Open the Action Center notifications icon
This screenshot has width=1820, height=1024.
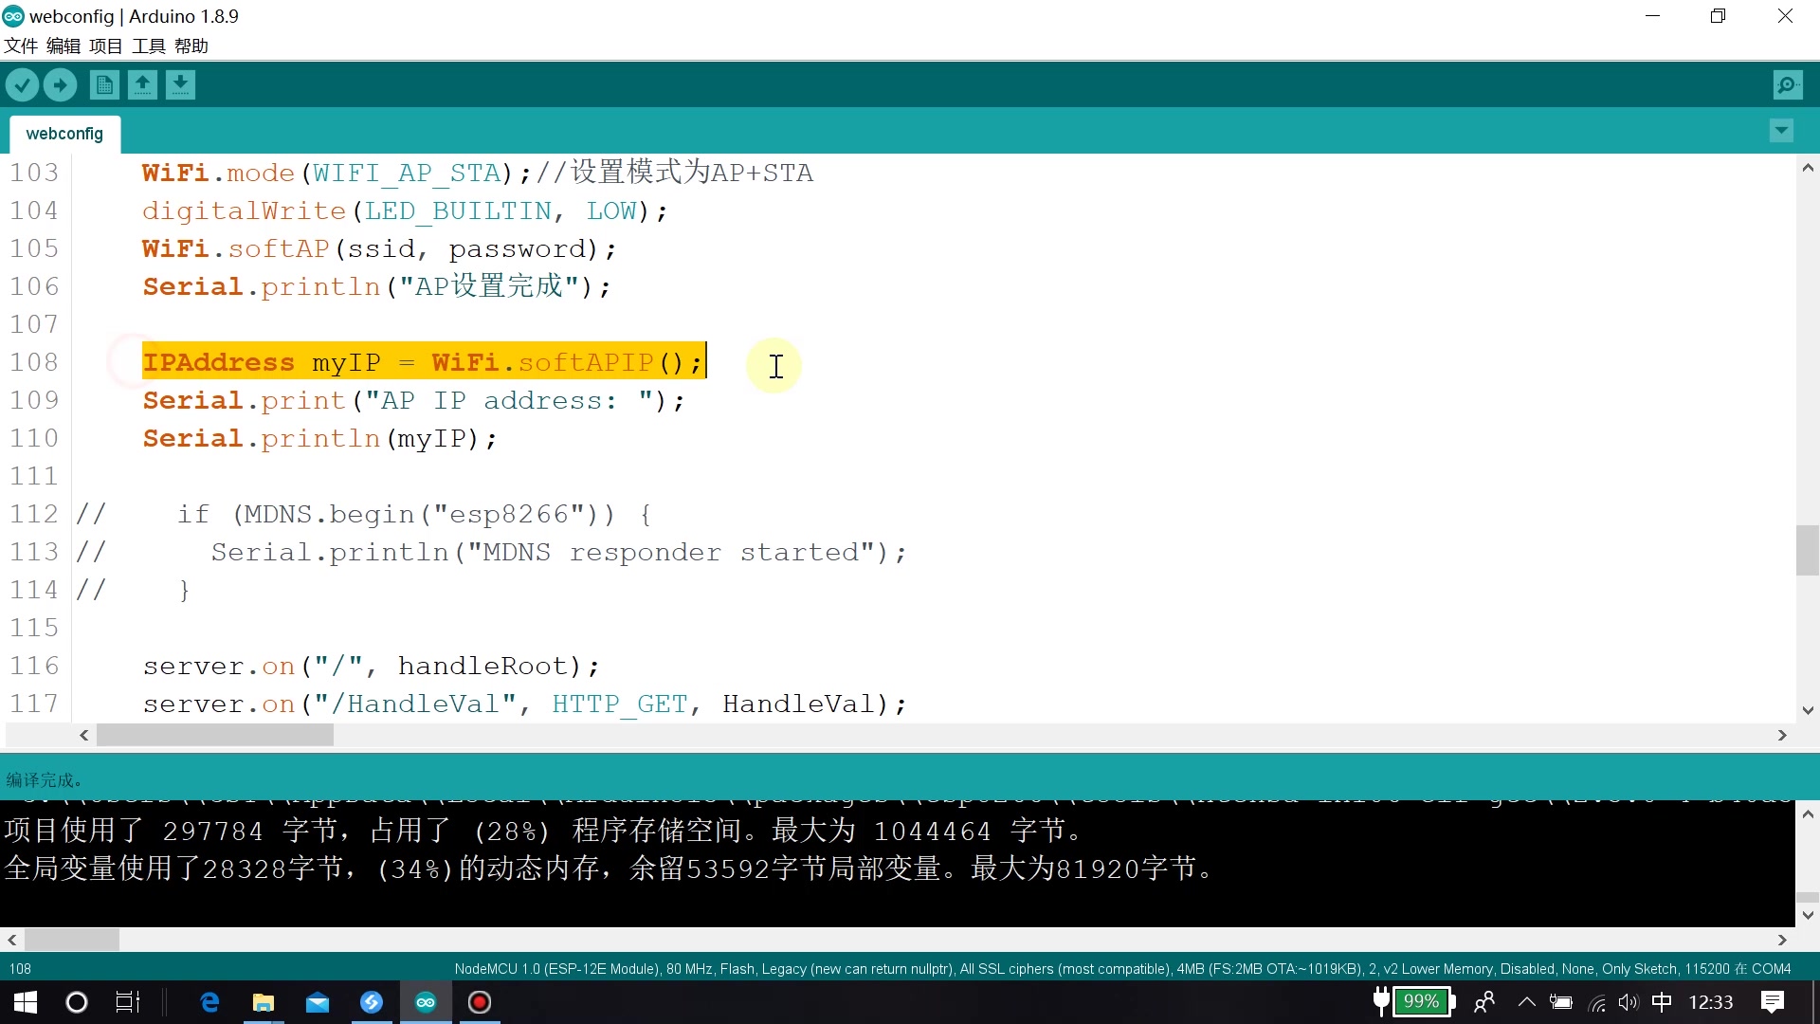click(1773, 1002)
